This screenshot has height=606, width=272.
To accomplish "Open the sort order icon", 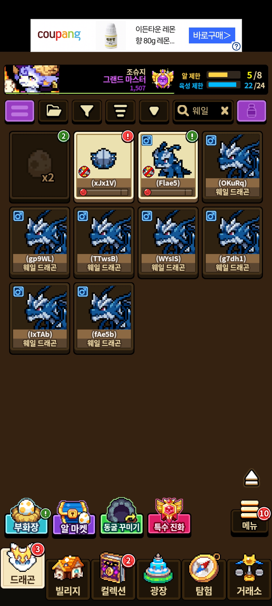I will coord(120,111).
